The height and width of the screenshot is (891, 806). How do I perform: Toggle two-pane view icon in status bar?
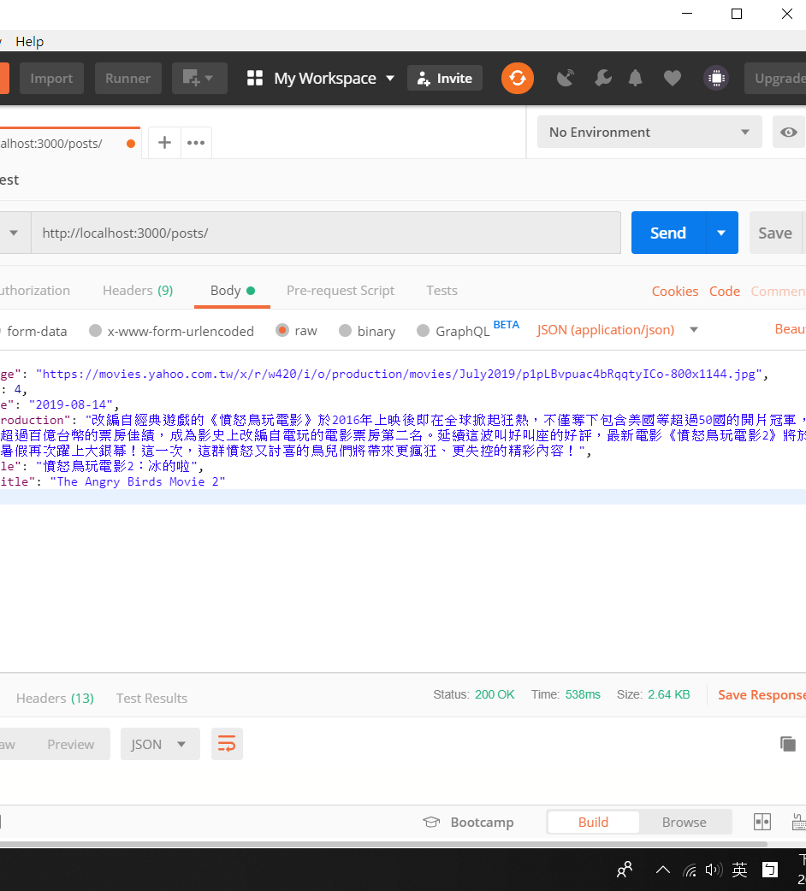tap(762, 822)
